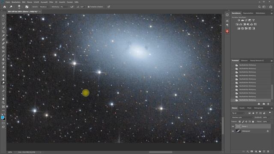Open the Character panel A icon

click(x=227, y=21)
